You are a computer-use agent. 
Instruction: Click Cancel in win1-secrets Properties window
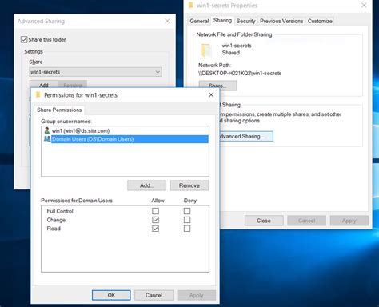tap(306, 221)
